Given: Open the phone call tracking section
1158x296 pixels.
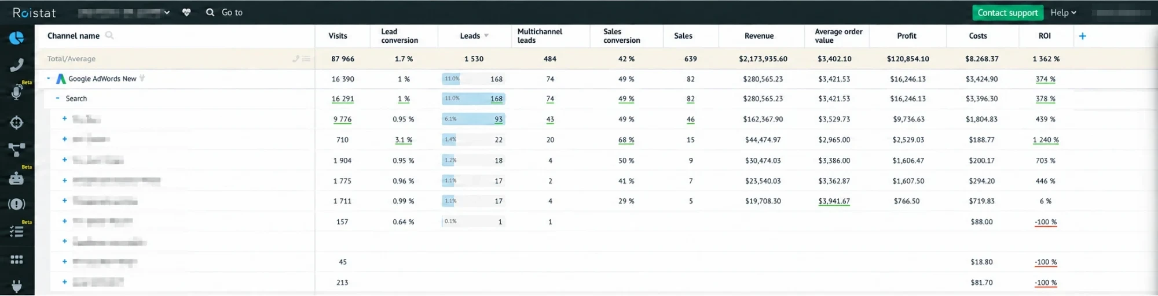Looking at the screenshot, I should (x=17, y=65).
